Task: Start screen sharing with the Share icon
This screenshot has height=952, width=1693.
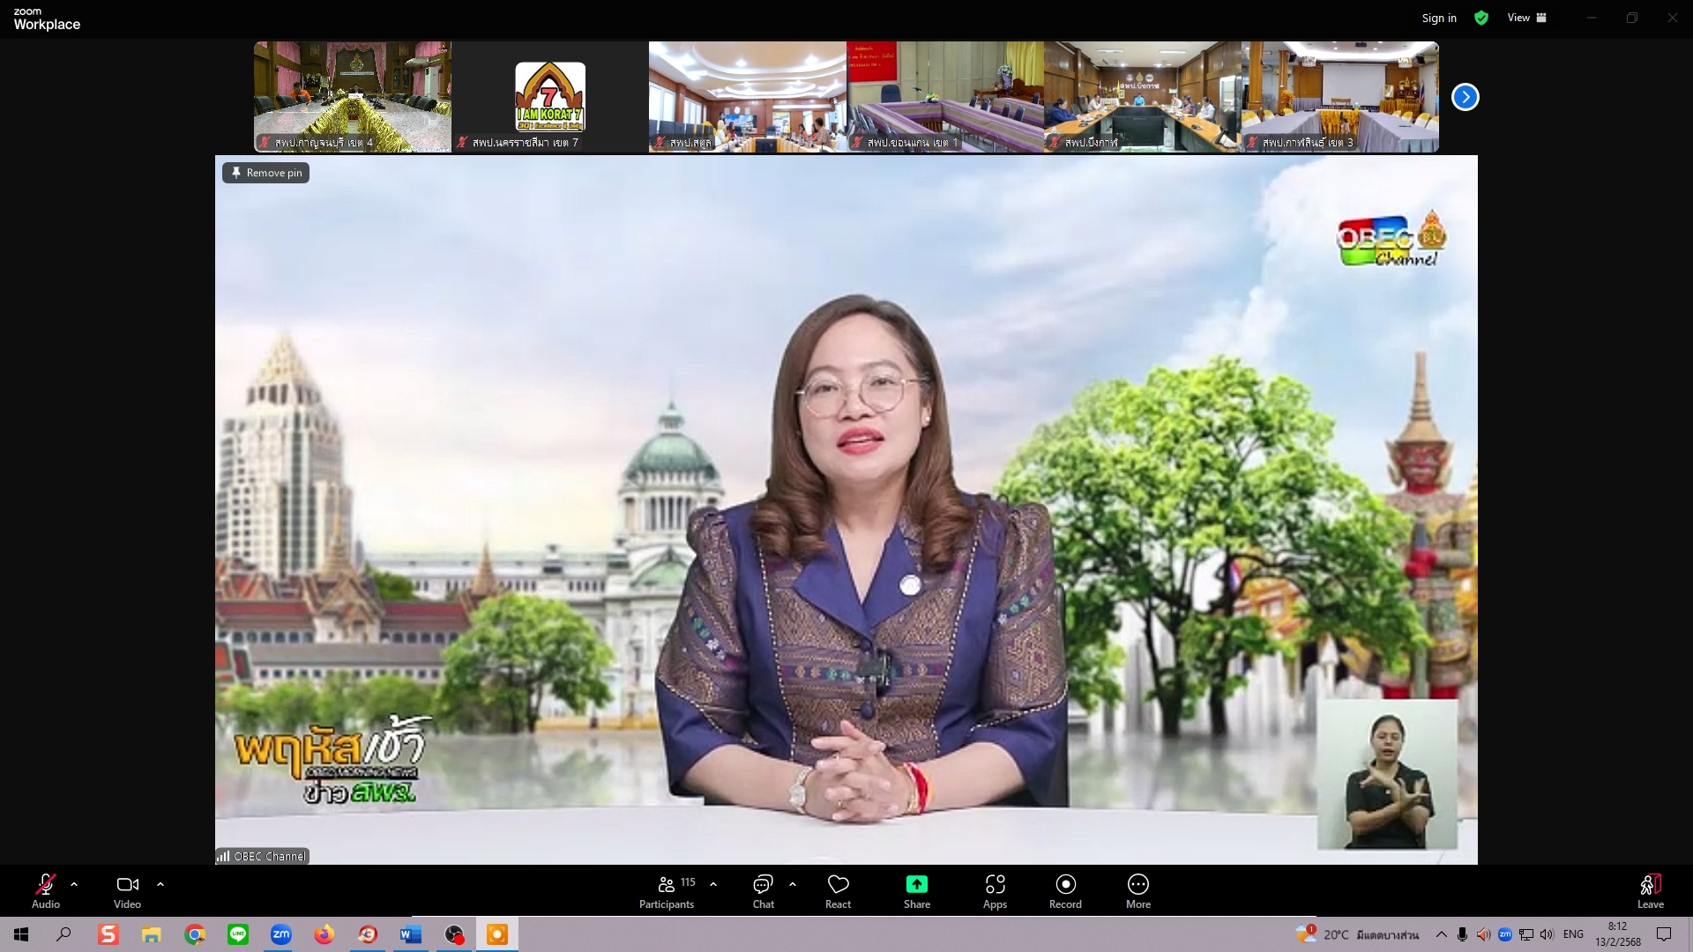Action: 917,884
